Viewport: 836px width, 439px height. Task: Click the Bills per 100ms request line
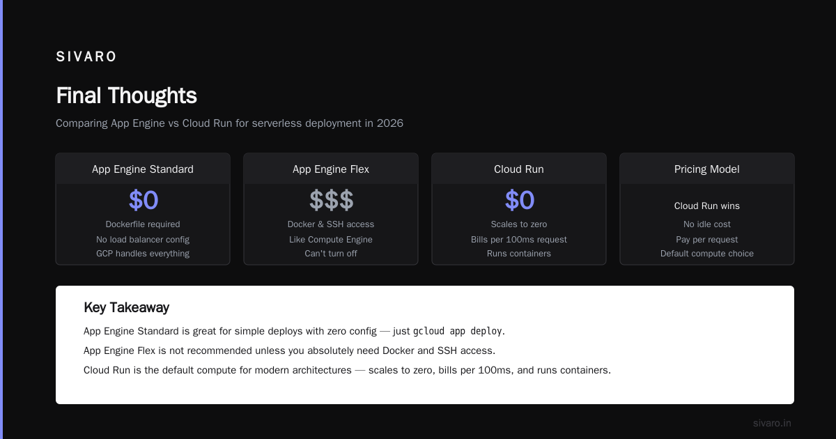point(519,239)
